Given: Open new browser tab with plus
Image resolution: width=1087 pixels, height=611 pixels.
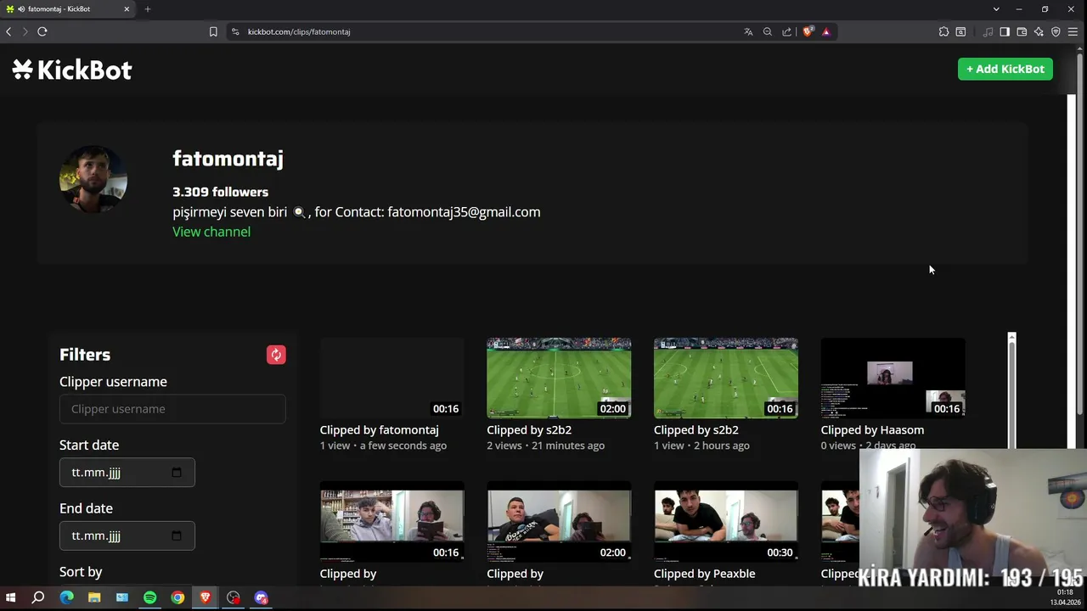Looking at the screenshot, I should tap(148, 9).
